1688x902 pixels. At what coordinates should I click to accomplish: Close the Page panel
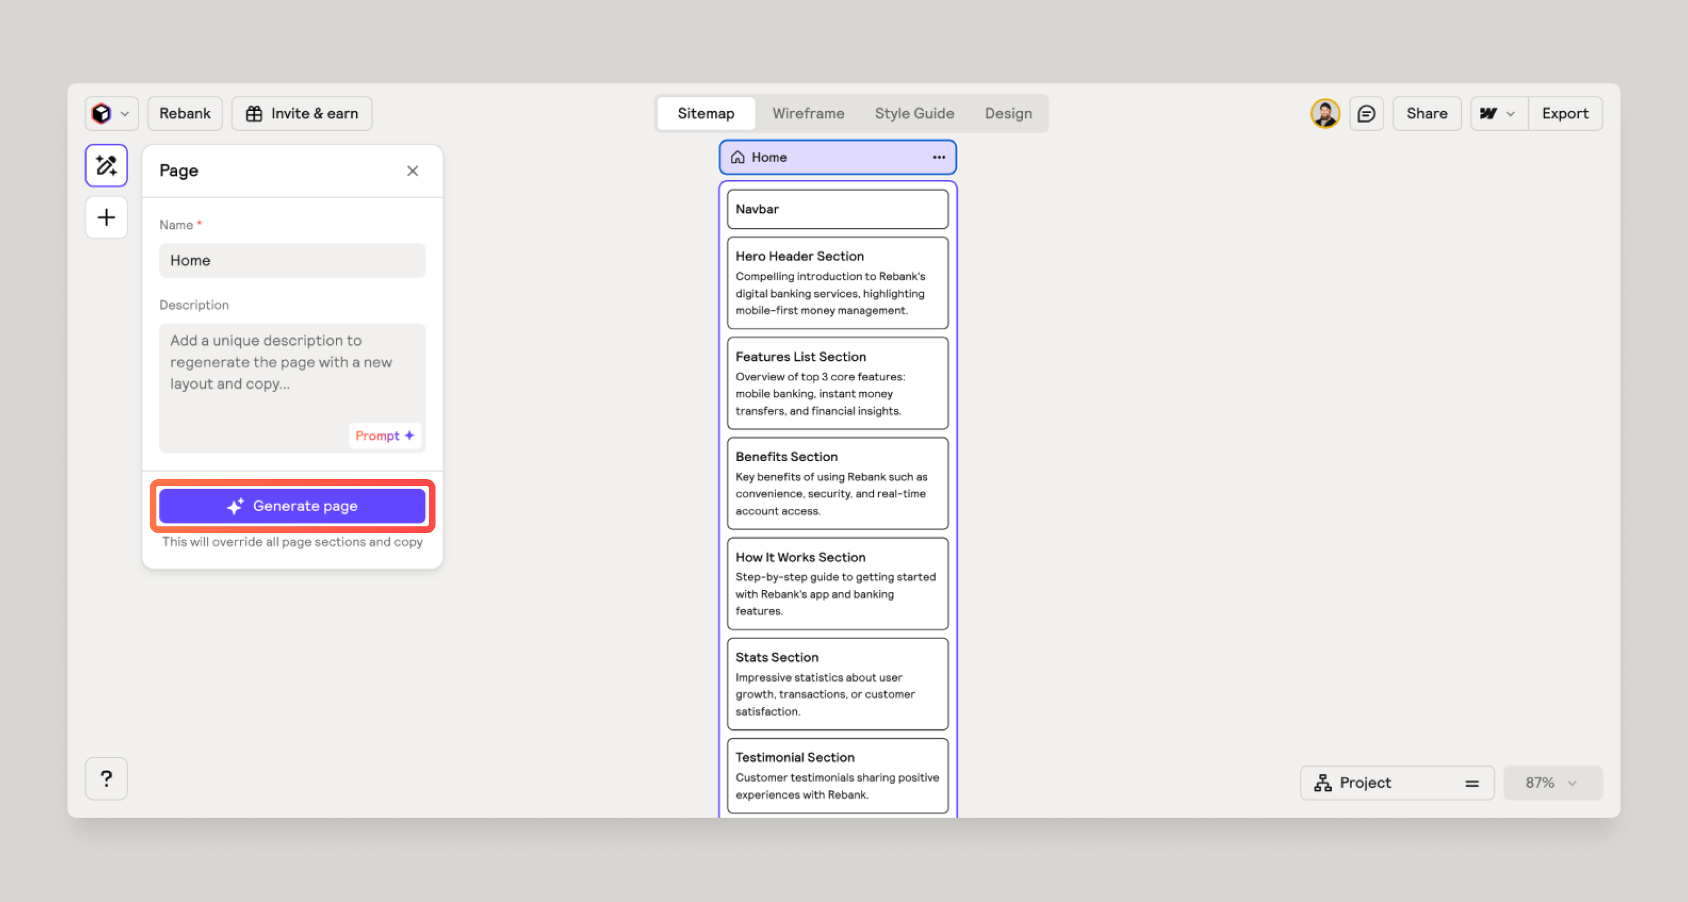412,171
